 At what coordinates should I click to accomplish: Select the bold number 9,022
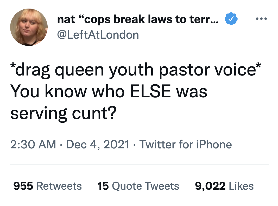point(210,186)
